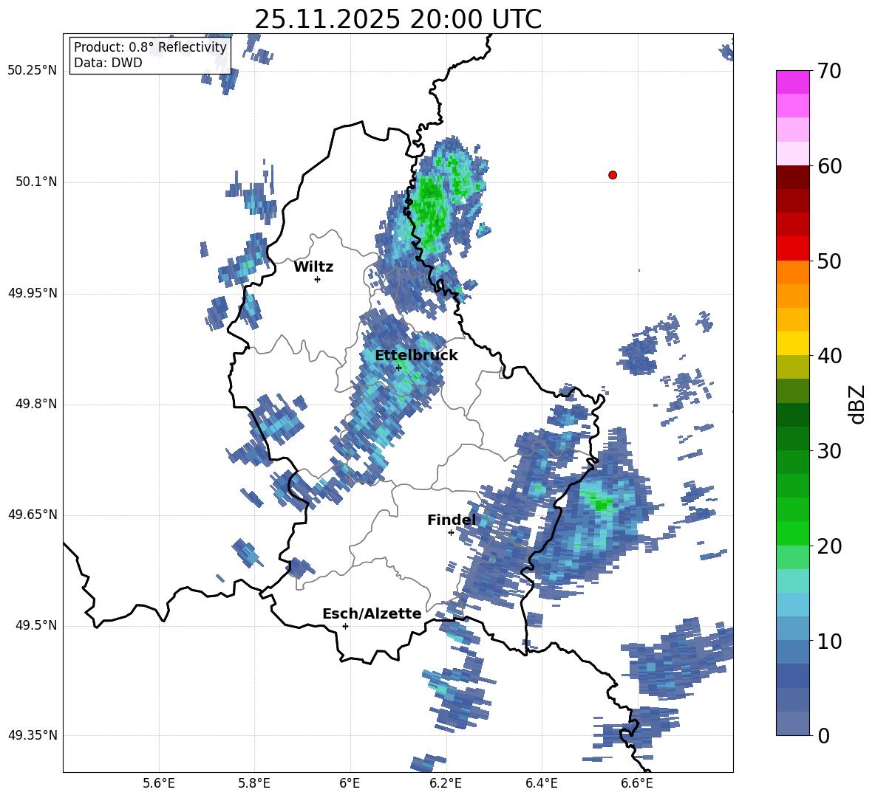Click the turquoise colorbar segment below 20
This screenshot has width=875, height=798.
[x=792, y=581]
